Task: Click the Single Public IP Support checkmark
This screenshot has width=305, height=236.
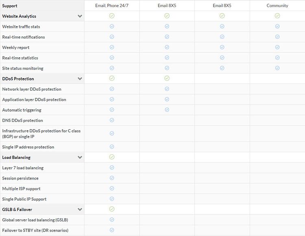Action: pos(112,199)
